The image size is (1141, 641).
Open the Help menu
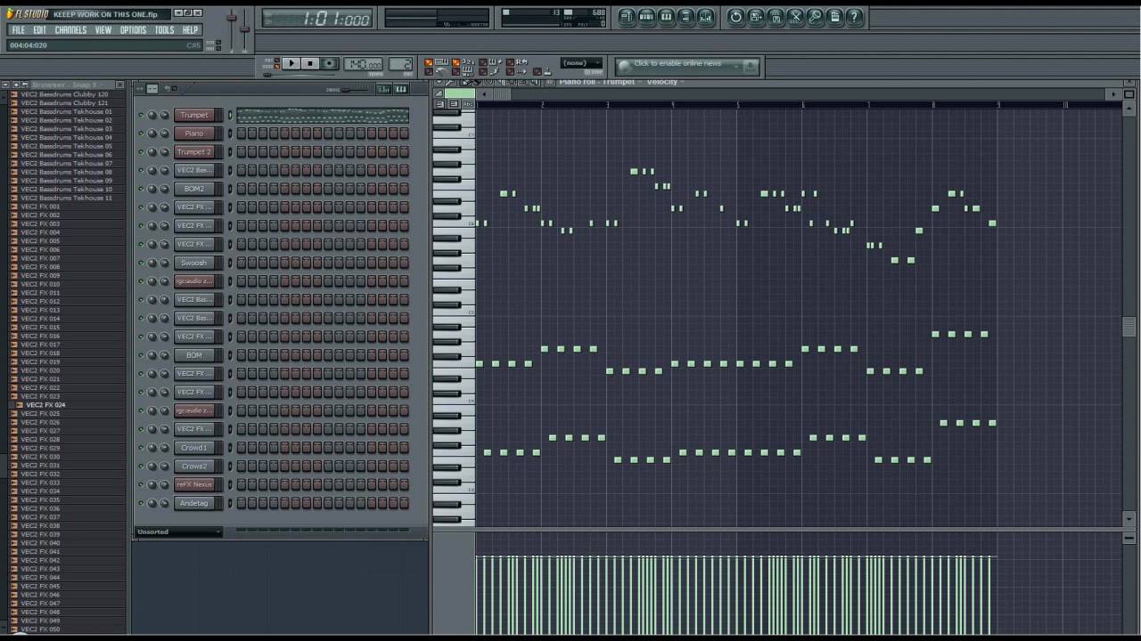[190, 30]
